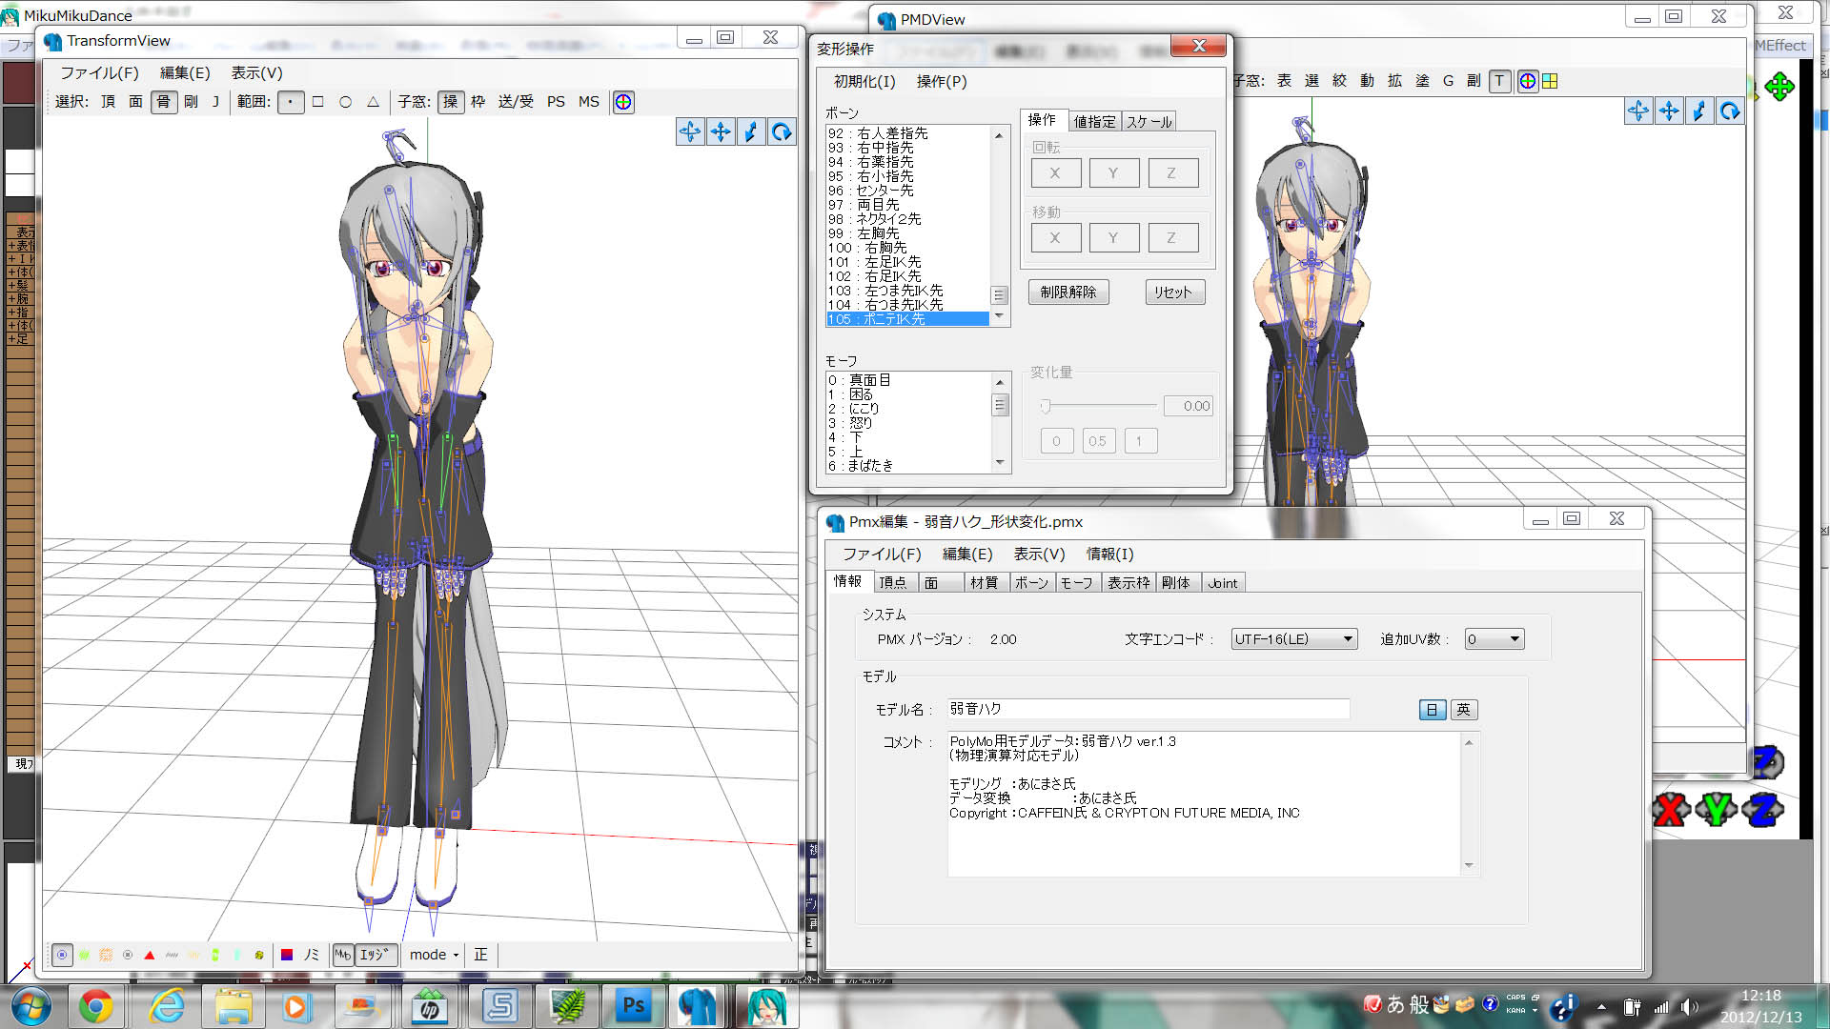Viewport: 1830px width, 1029px height.
Task: Toggle bone selection 骨 in TransformView
Action: [x=164, y=102]
